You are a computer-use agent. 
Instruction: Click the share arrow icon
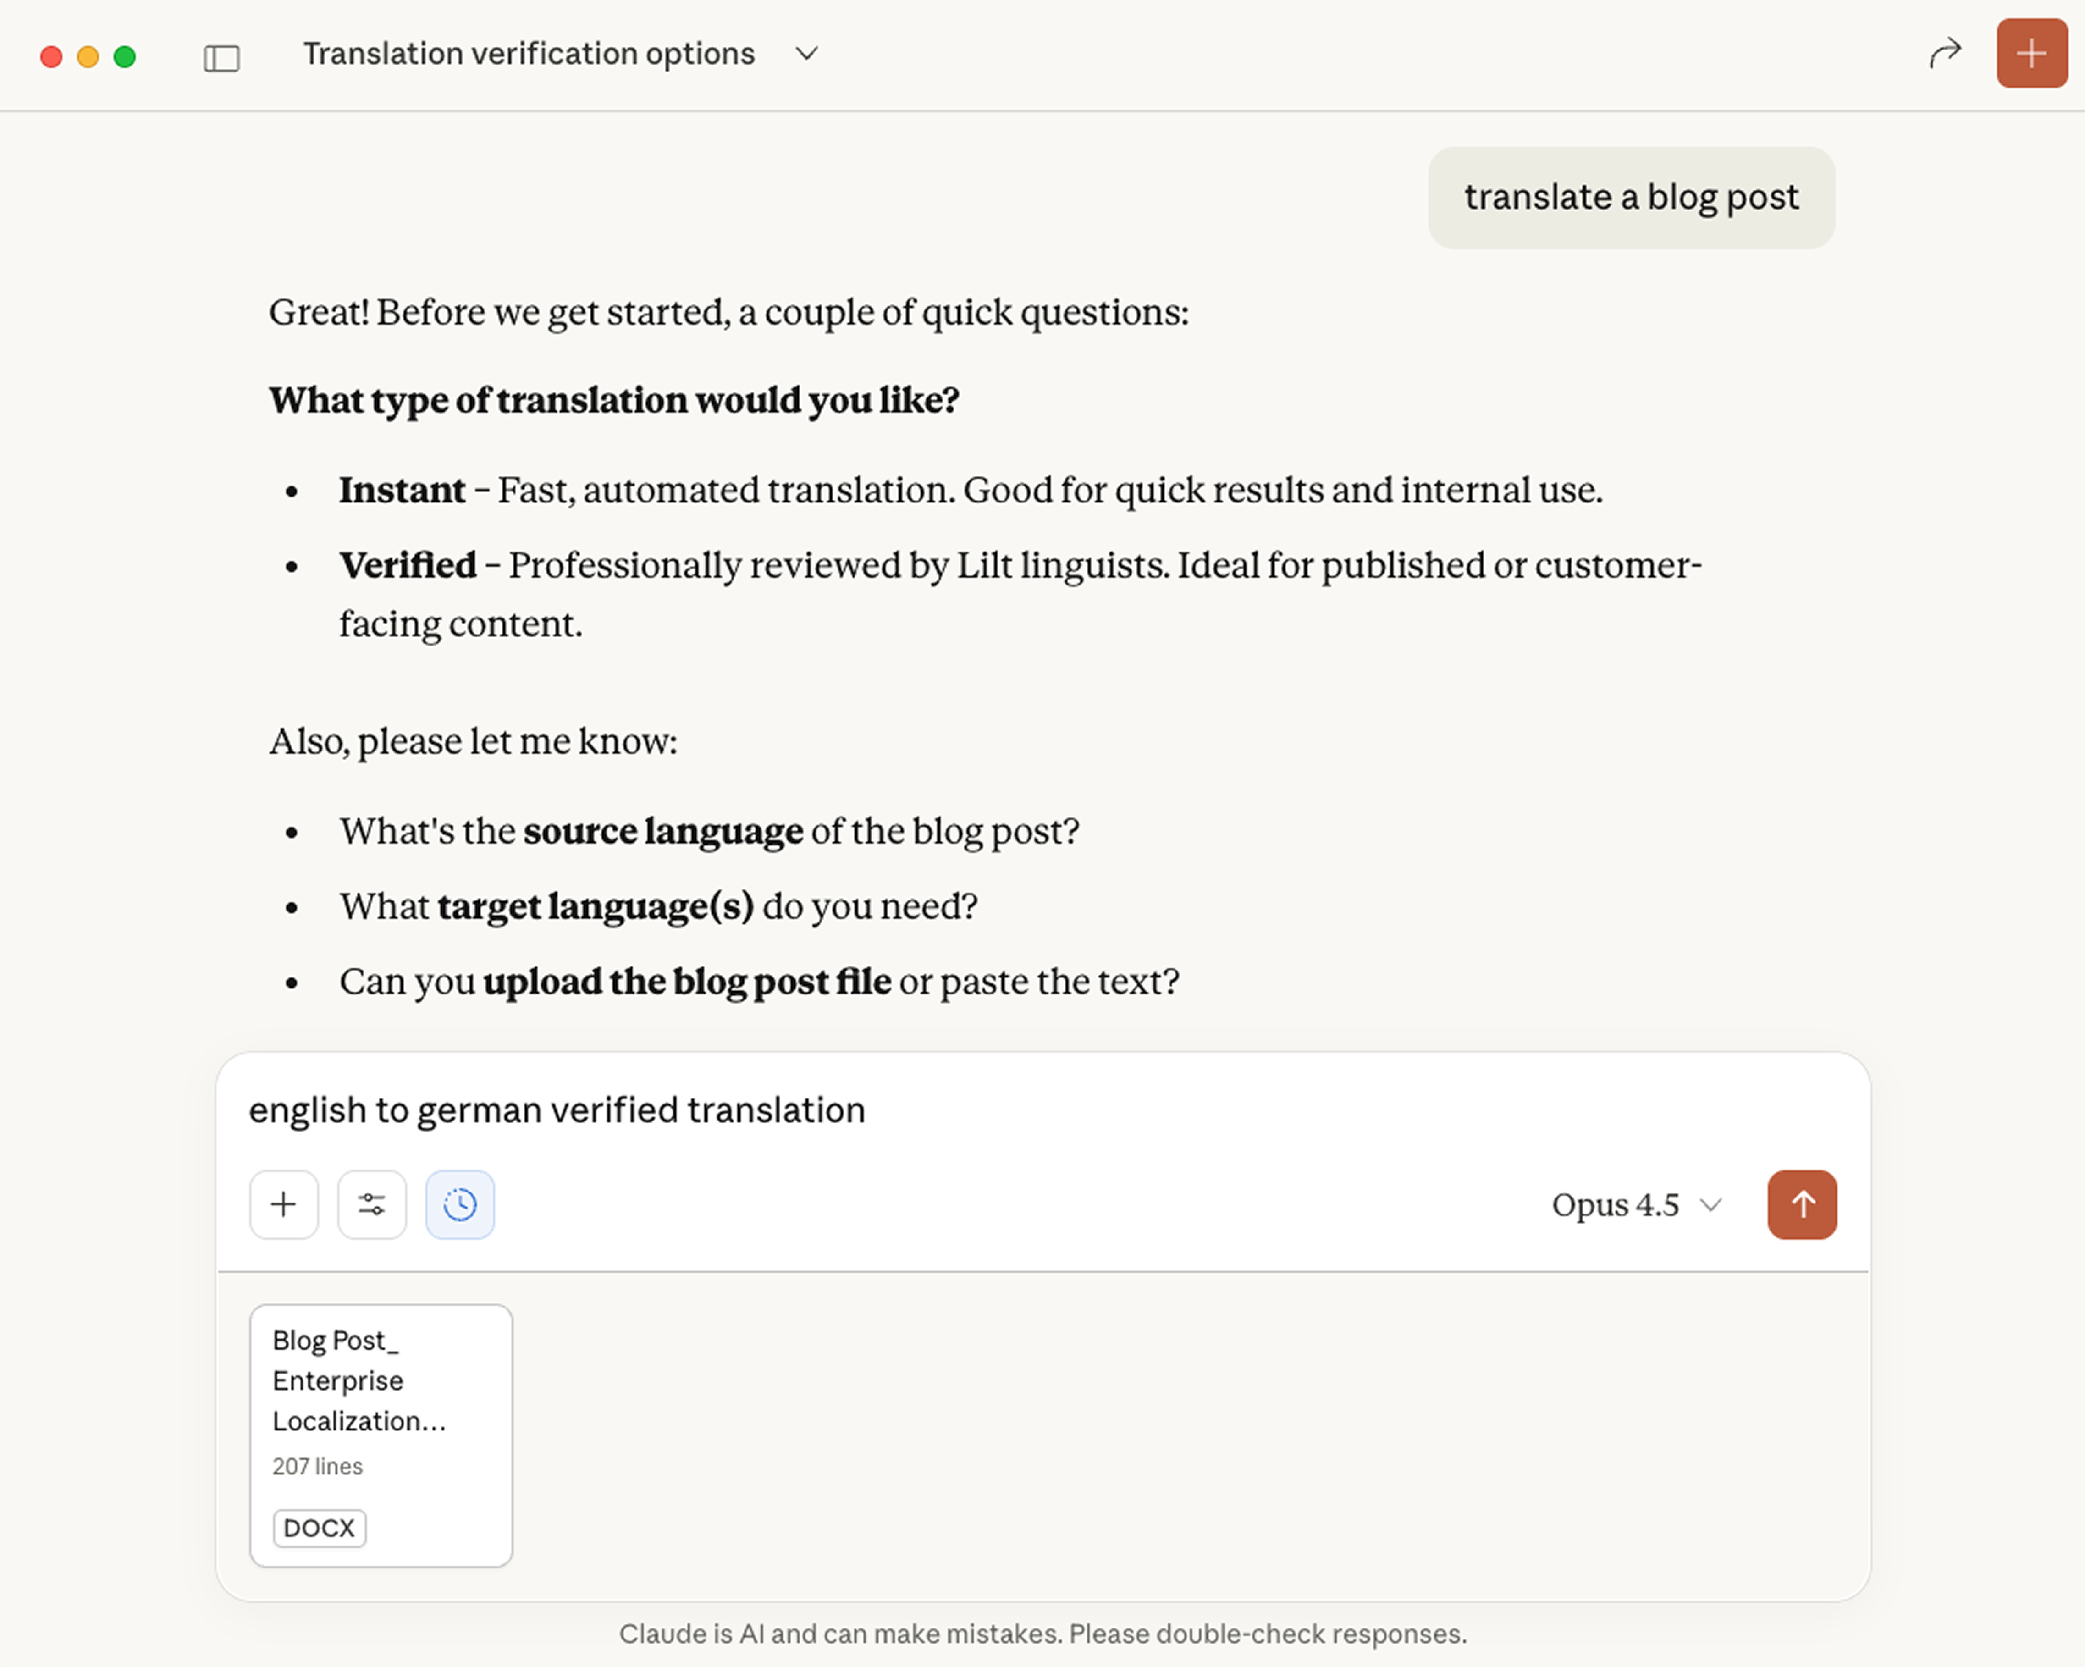click(1945, 53)
